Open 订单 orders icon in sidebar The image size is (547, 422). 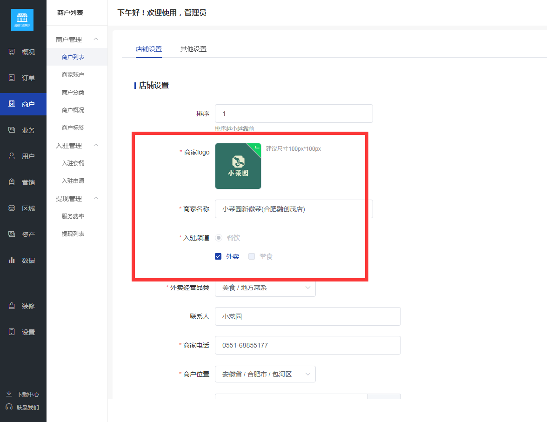(x=12, y=78)
